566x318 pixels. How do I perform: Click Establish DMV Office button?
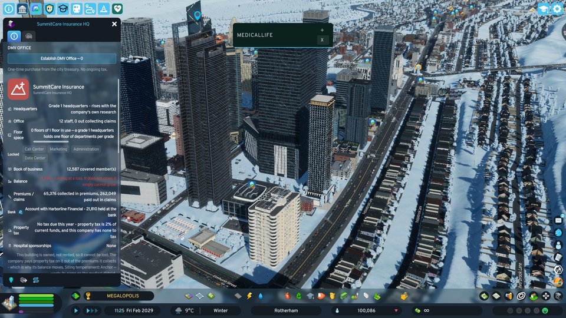click(x=62, y=58)
